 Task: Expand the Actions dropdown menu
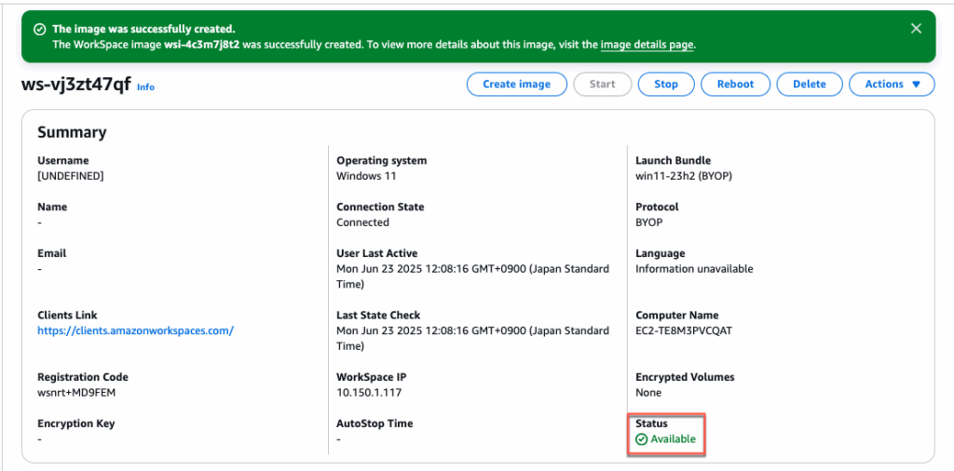pos(892,84)
